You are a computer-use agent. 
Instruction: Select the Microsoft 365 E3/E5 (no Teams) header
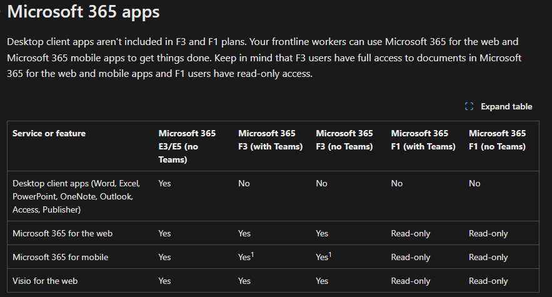coord(187,146)
